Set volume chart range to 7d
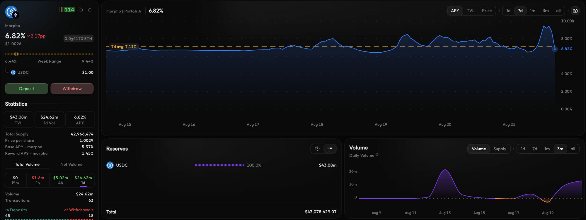 click(534, 149)
